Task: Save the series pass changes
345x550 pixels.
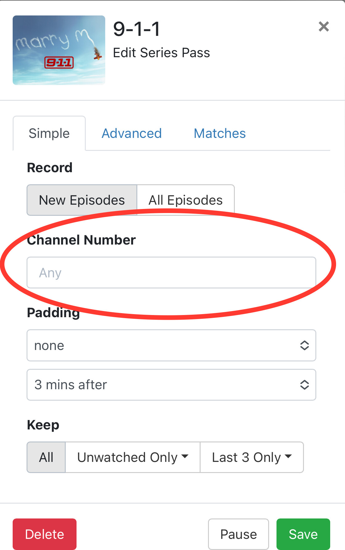Action: 303,534
